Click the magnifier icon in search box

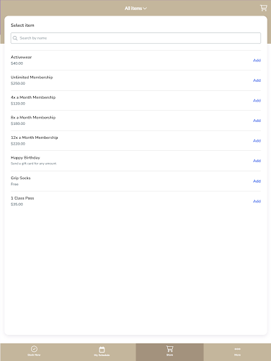point(15,38)
